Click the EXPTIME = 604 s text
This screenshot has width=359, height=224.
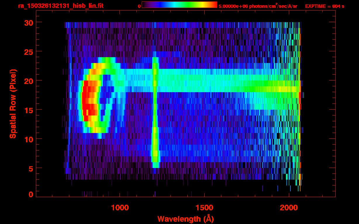tap(325, 6)
